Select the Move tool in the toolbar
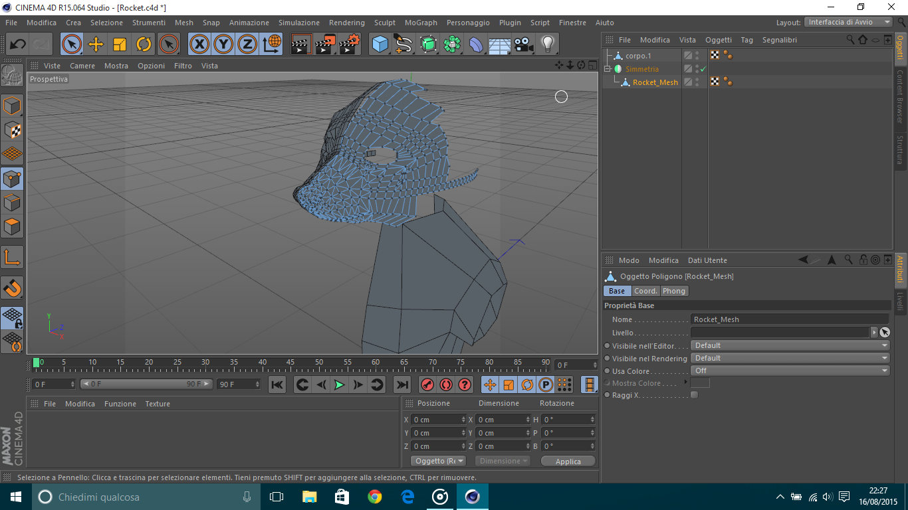The width and height of the screenshot is (908, 510). click(x=96, y=44)
